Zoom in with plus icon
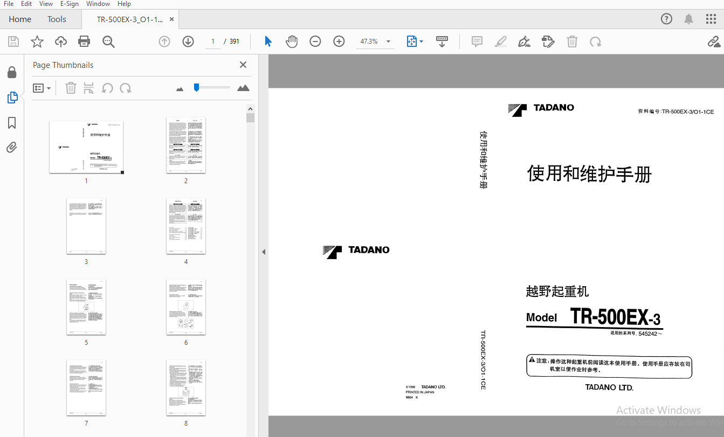 coord(339,41)
